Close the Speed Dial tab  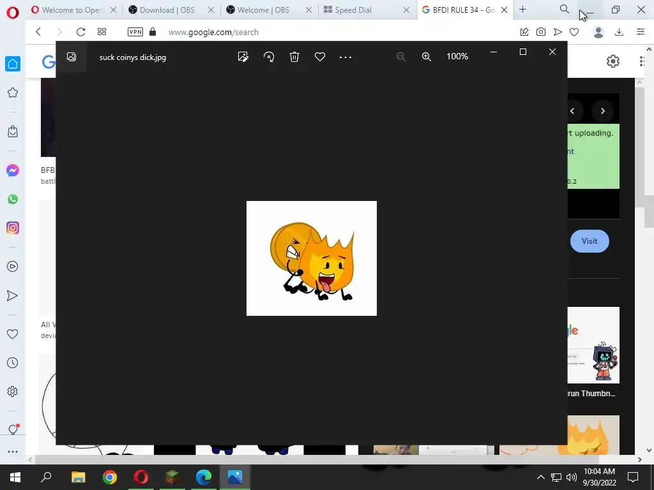(x=406, y=10)
